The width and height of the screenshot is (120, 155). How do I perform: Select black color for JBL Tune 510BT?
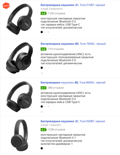pos(42,32)
